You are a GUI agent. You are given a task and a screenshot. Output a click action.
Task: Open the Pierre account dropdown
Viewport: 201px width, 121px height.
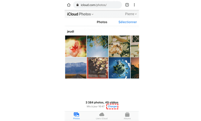coord(131,14)
